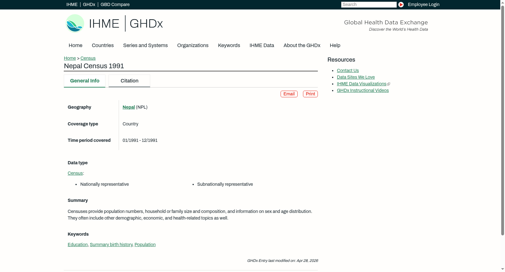Viewport: 505px width, 272px height.
Task: Switch to the Citation tab
Action: pos(129,81)
